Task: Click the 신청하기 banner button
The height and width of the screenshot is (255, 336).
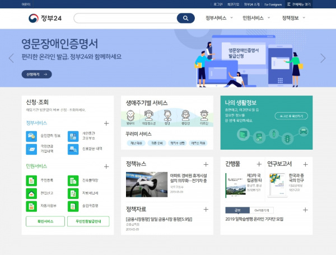Action: click(36, 74)
